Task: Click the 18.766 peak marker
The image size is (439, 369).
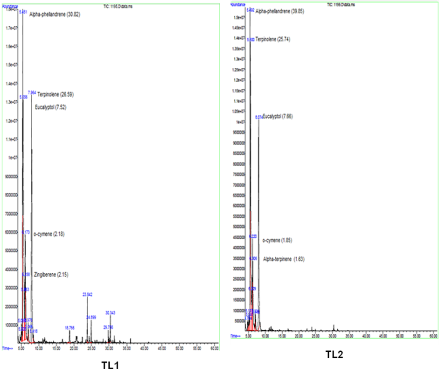Action: [x=70, y=327]
